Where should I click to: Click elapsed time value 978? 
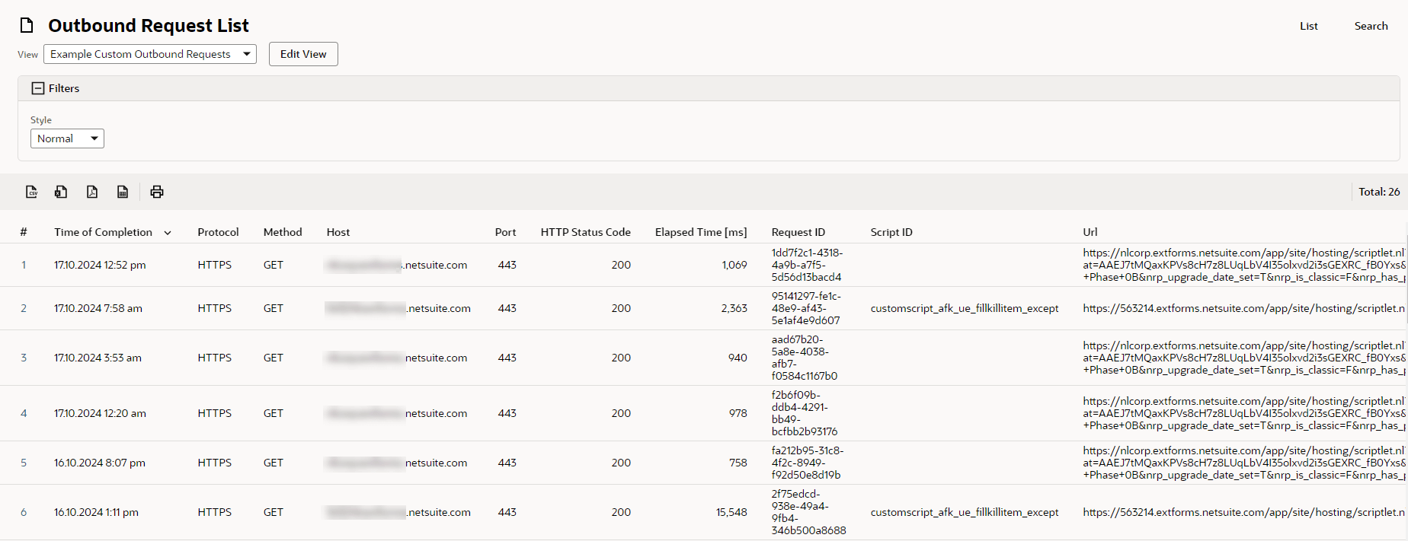coord(738,413)
